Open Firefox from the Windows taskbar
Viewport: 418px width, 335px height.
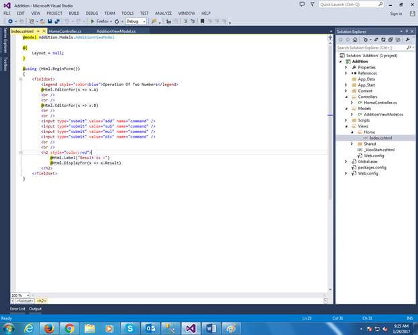point(48,327)
